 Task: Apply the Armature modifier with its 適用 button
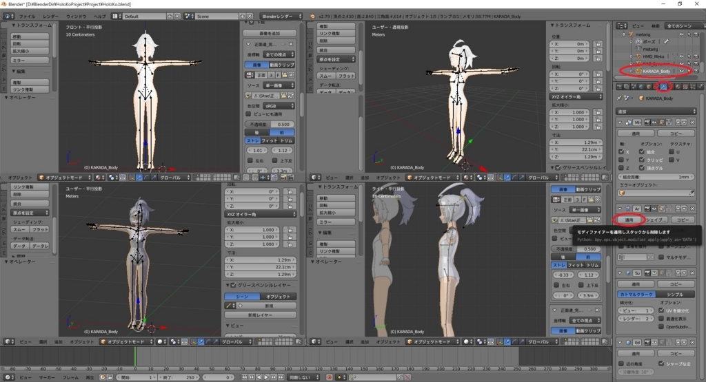pyautogui.click(x=629, y=220)
